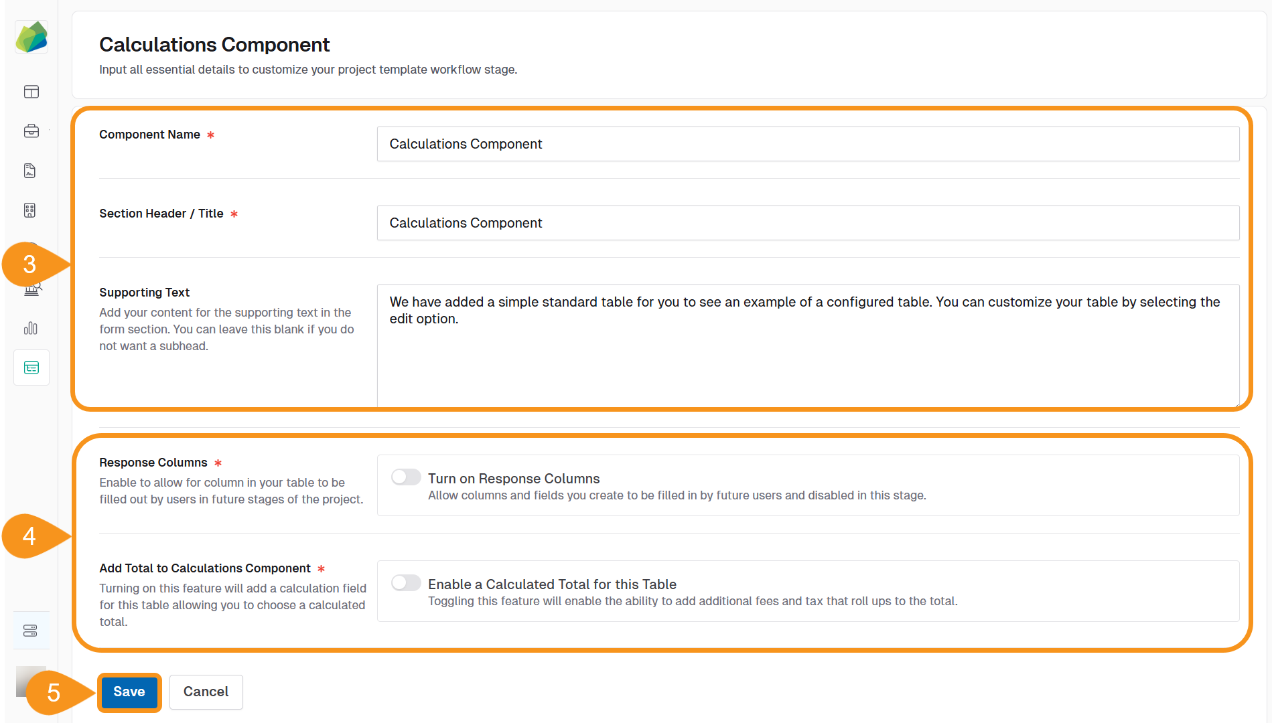
Task: Open the building/organization icon
Action: point(31,210)
